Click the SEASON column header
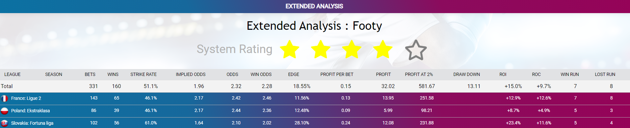Image resolution: width=630 pixels, height=128 pixels. pos(54,74)
